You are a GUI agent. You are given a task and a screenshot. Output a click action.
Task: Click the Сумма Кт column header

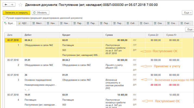tap(171, 35)
